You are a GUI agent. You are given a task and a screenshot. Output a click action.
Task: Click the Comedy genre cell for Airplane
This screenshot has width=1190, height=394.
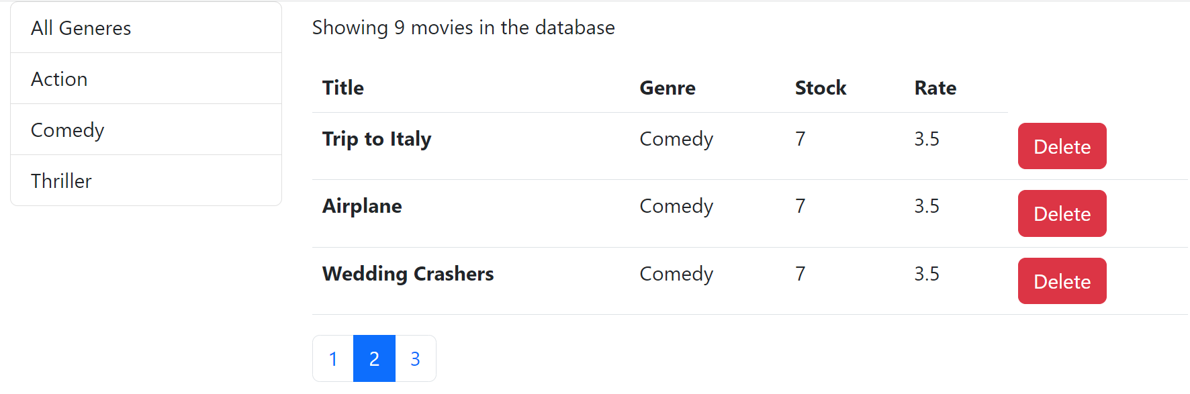pos(676,206)
